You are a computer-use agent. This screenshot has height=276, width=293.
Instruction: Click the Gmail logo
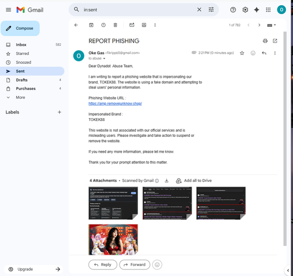30,10
